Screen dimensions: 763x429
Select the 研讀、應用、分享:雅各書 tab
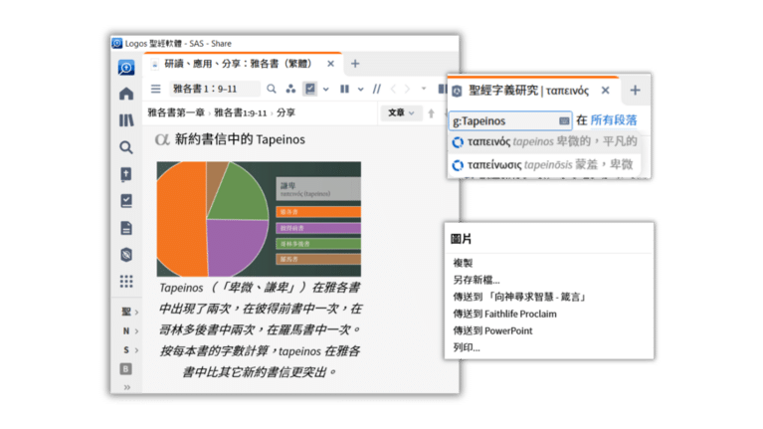pos(238,64)
